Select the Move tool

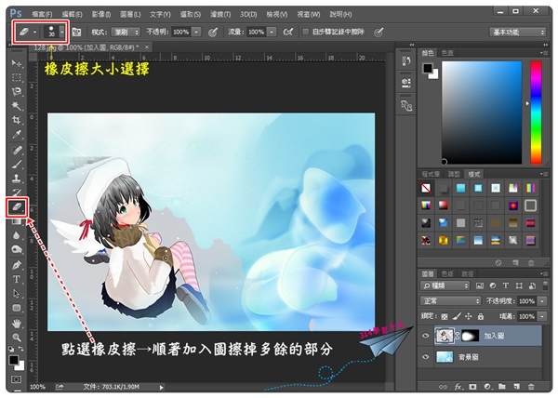tap(17, 63)
